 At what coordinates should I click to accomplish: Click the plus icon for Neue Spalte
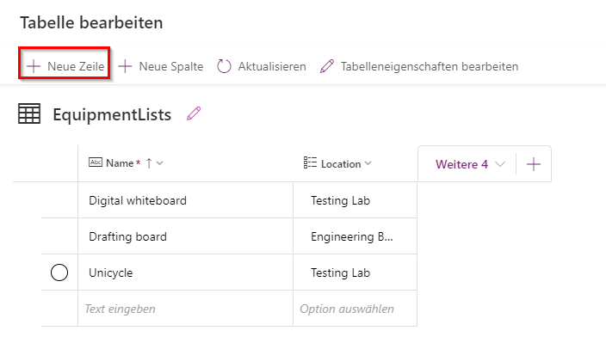(x=125, y=66)
